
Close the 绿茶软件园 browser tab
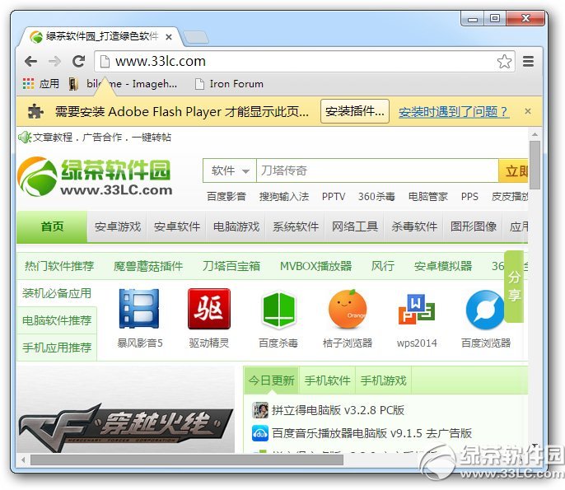coord(168,37)
